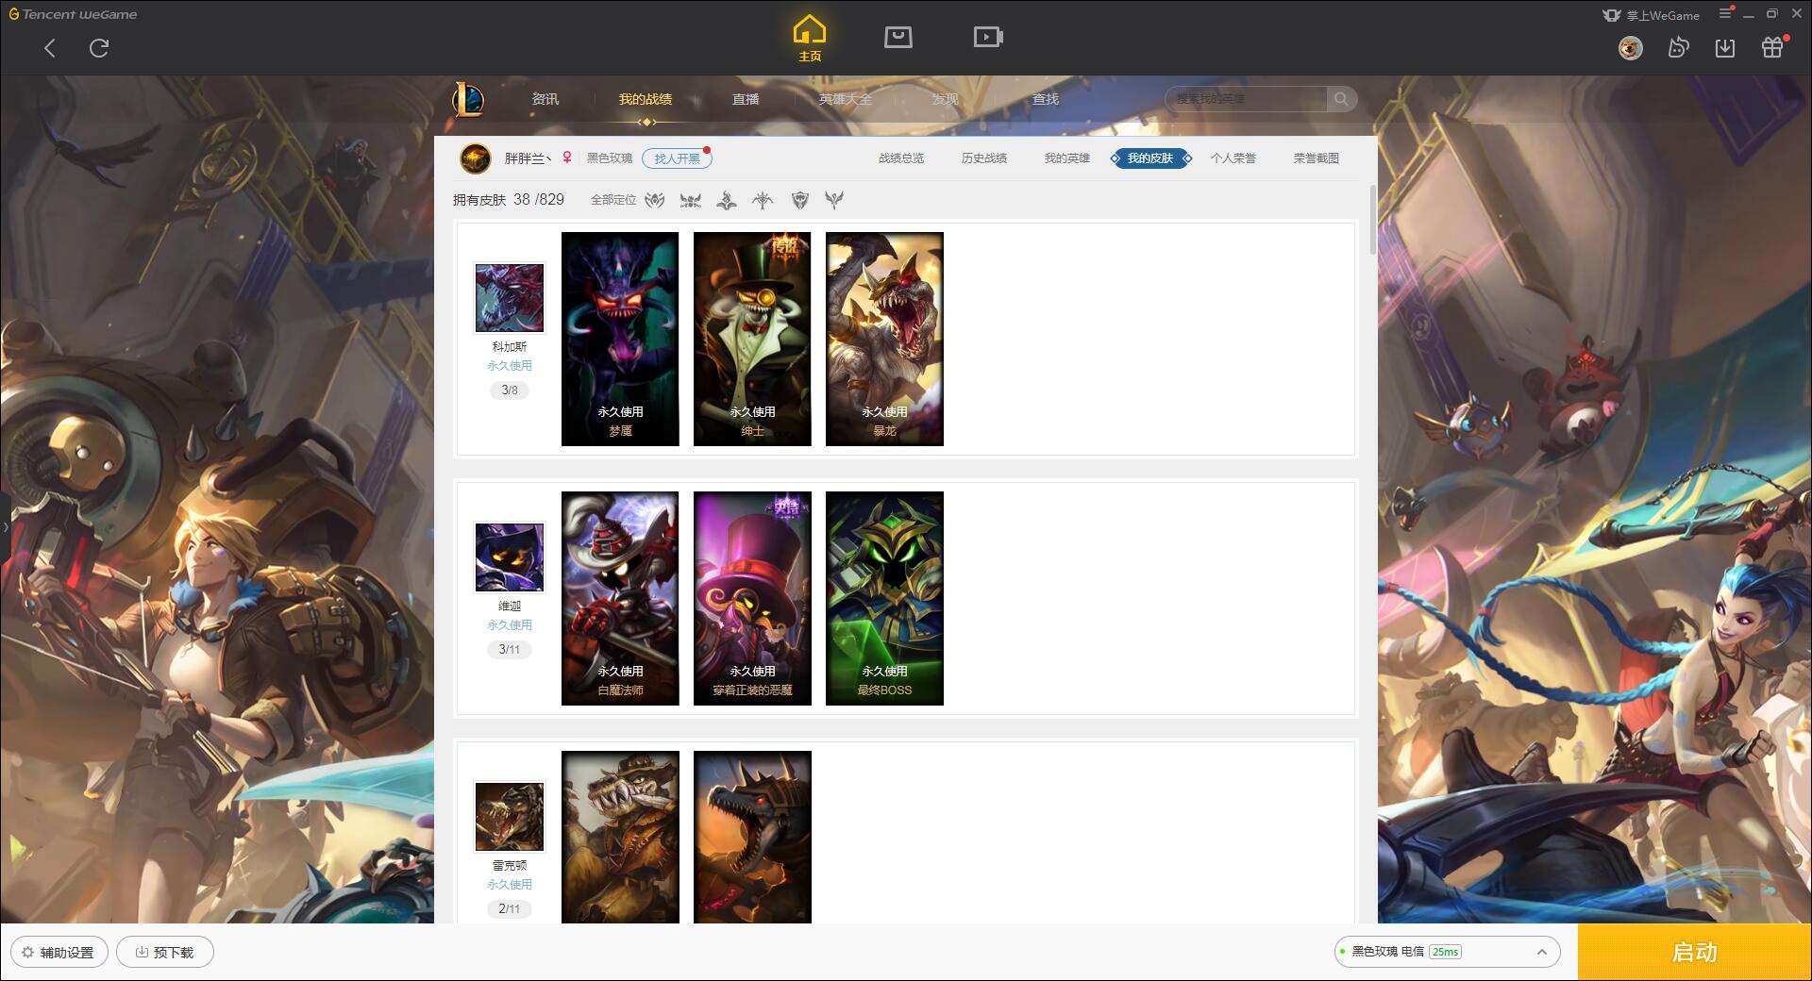Open the 维迦 champion portrait

pos(510,557)
